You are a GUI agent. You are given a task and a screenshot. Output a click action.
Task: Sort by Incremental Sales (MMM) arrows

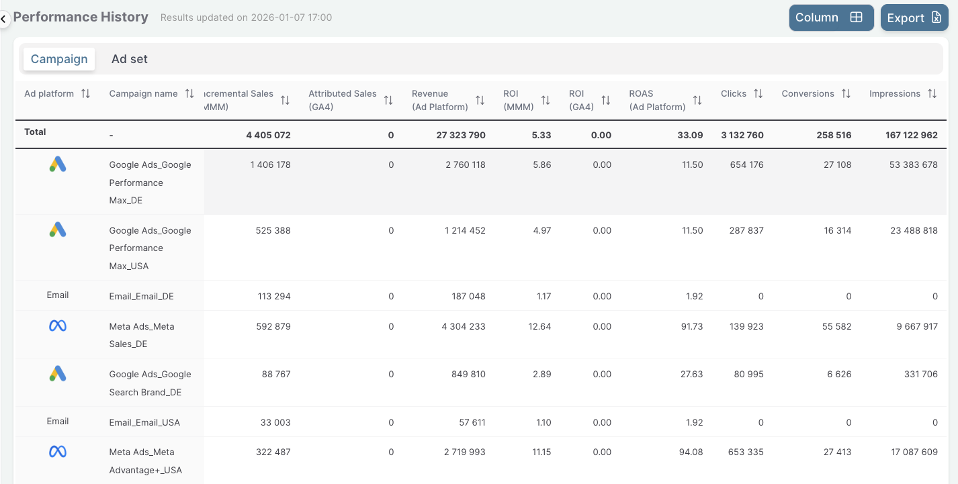click(x=285, y=100)
